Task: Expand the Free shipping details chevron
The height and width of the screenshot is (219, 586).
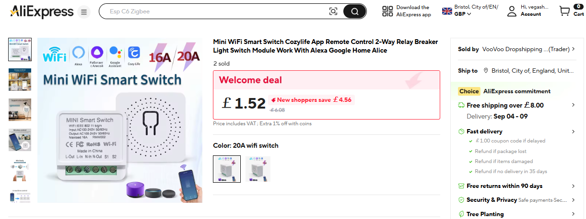Action: (x=573, y=105)
